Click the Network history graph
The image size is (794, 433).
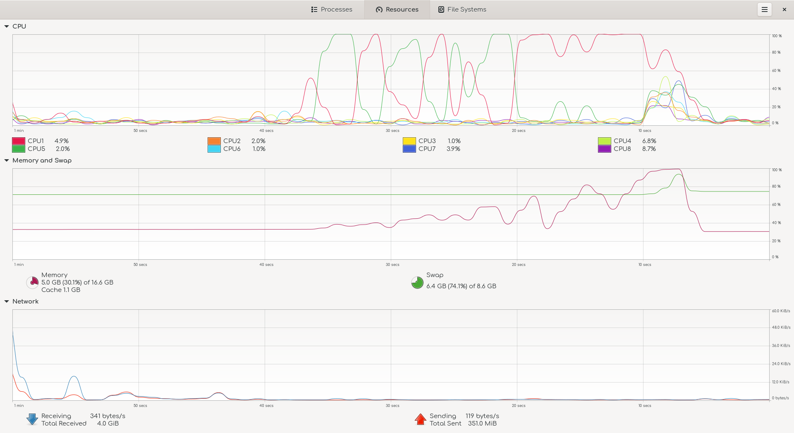pyautogui.click(x=391, y=355)
